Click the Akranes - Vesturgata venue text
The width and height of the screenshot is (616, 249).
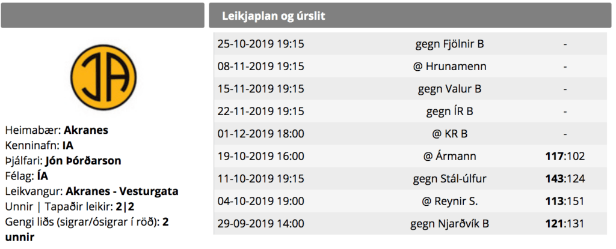[x=122, y=191]
